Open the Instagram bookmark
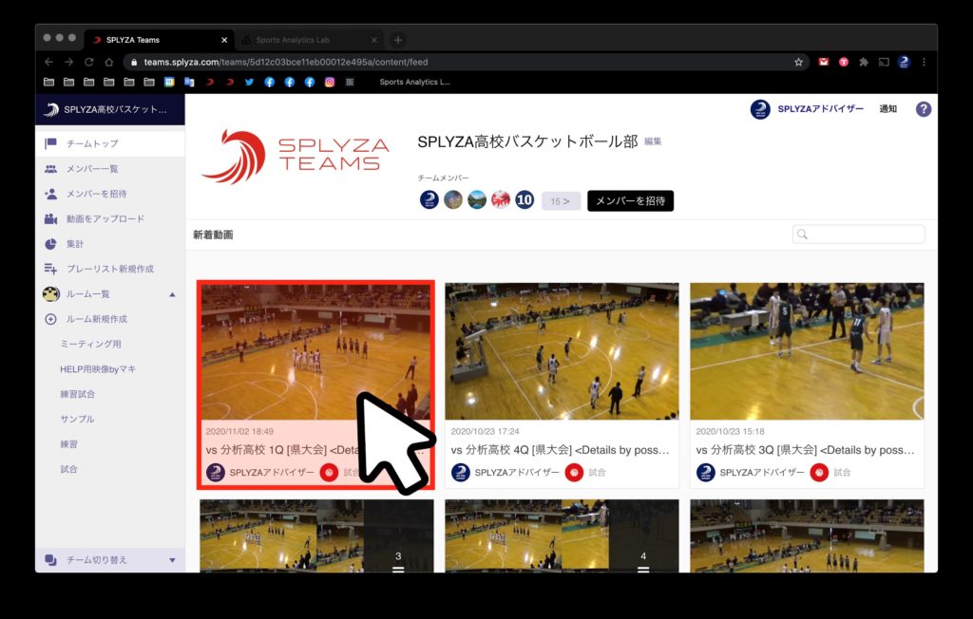The width and height of the screenshot is (973, 619). pyautogui.click(x=330, y=82)
